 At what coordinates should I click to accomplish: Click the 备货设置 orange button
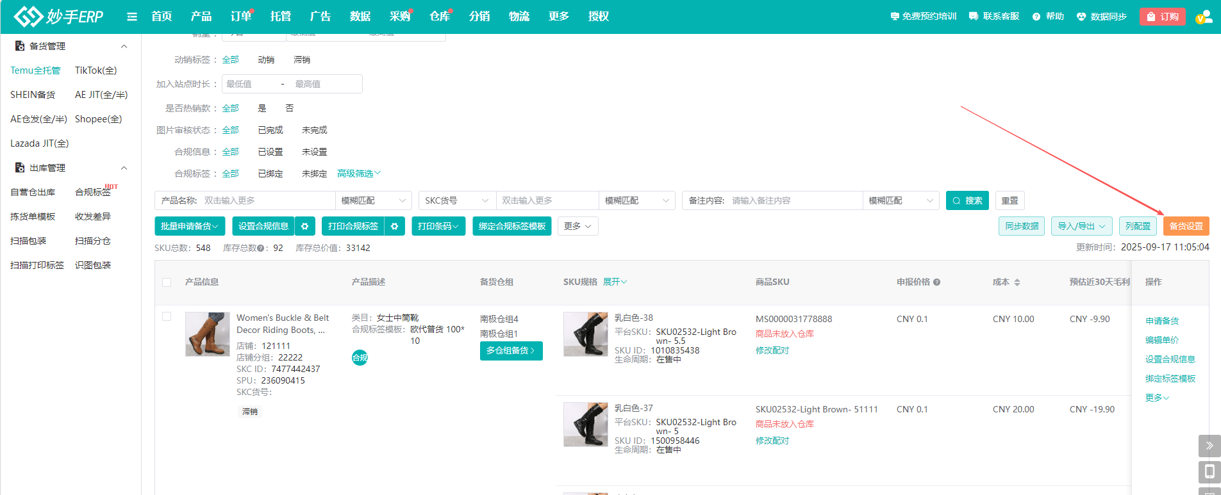[1186, 226]
